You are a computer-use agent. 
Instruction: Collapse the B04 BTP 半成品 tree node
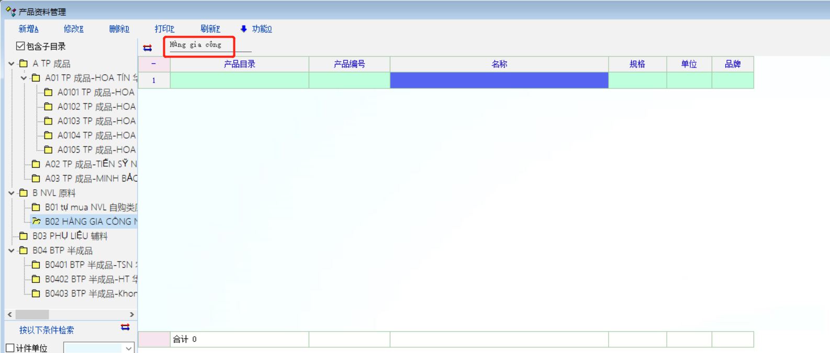click(12, 250)
